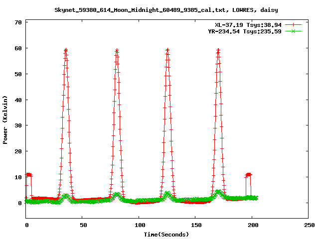Click the y-axis tick label 40
319x239 pixels.
[x=18, y=100]
